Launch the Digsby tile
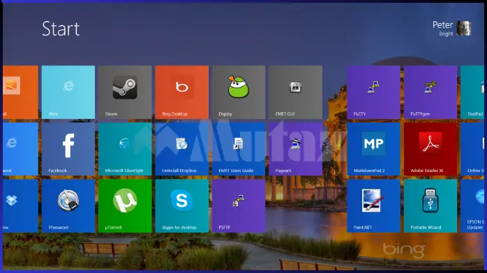Screen dimensions: 487x273 pyautogui.click(x=239, y=92)
